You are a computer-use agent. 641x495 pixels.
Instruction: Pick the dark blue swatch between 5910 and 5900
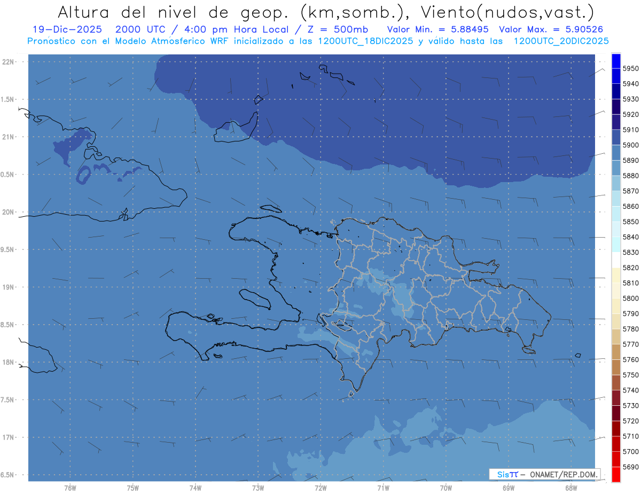[616, 137]
